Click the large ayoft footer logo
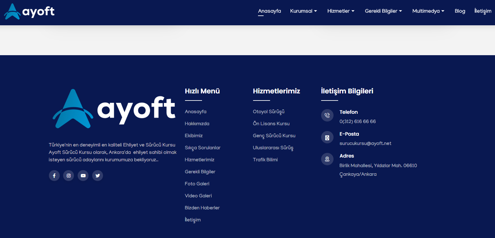The image size is (495, 238). coord(114,109)
